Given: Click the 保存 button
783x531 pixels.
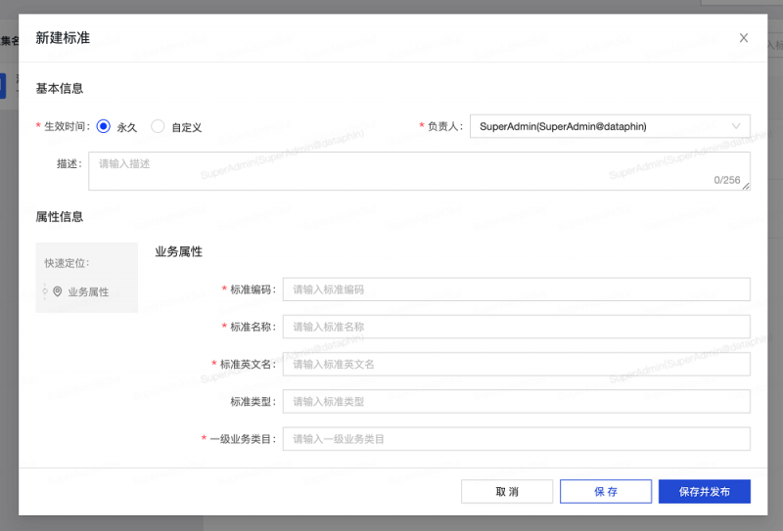Looking at the screenshot, I should tap(606, 491).
